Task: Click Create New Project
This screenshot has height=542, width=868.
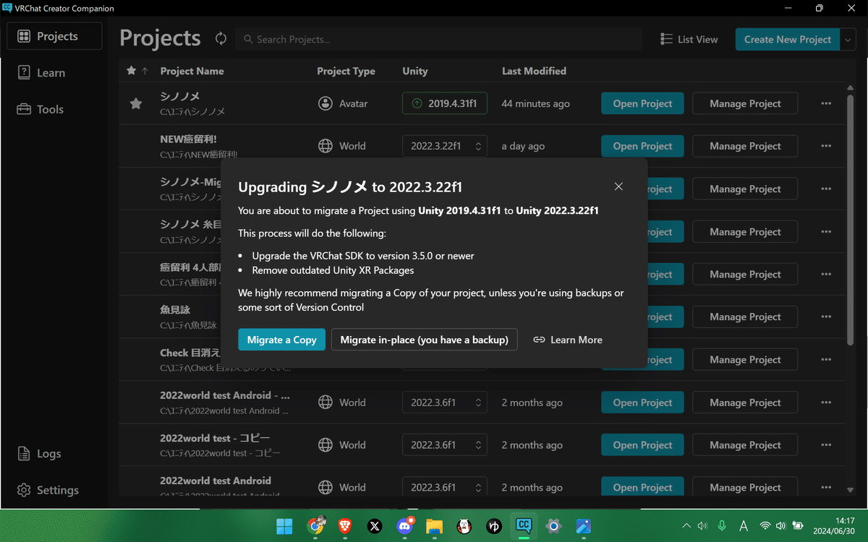Action: pyautogui.click(x=788, y=39)
